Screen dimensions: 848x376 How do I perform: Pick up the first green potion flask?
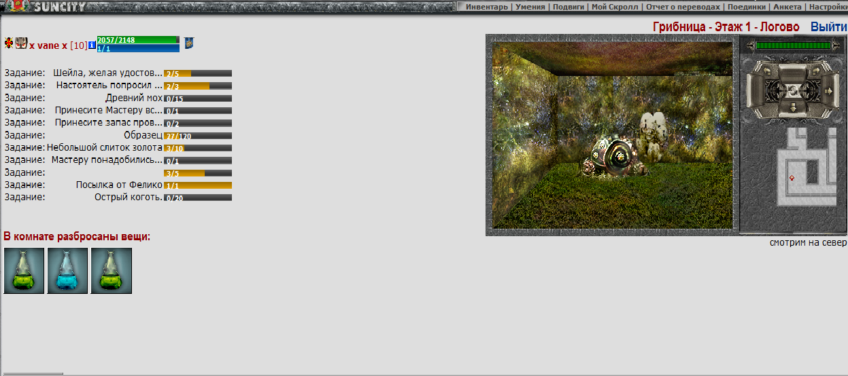coord(24,271)
